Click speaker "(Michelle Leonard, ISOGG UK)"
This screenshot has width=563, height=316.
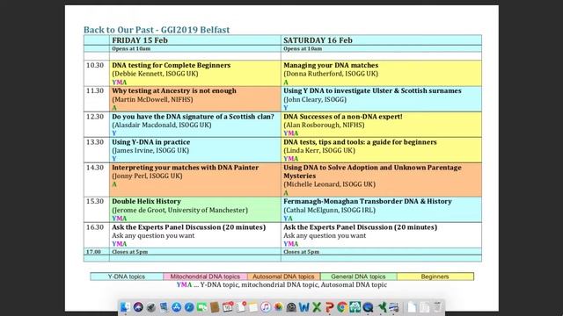click(329, 184)
